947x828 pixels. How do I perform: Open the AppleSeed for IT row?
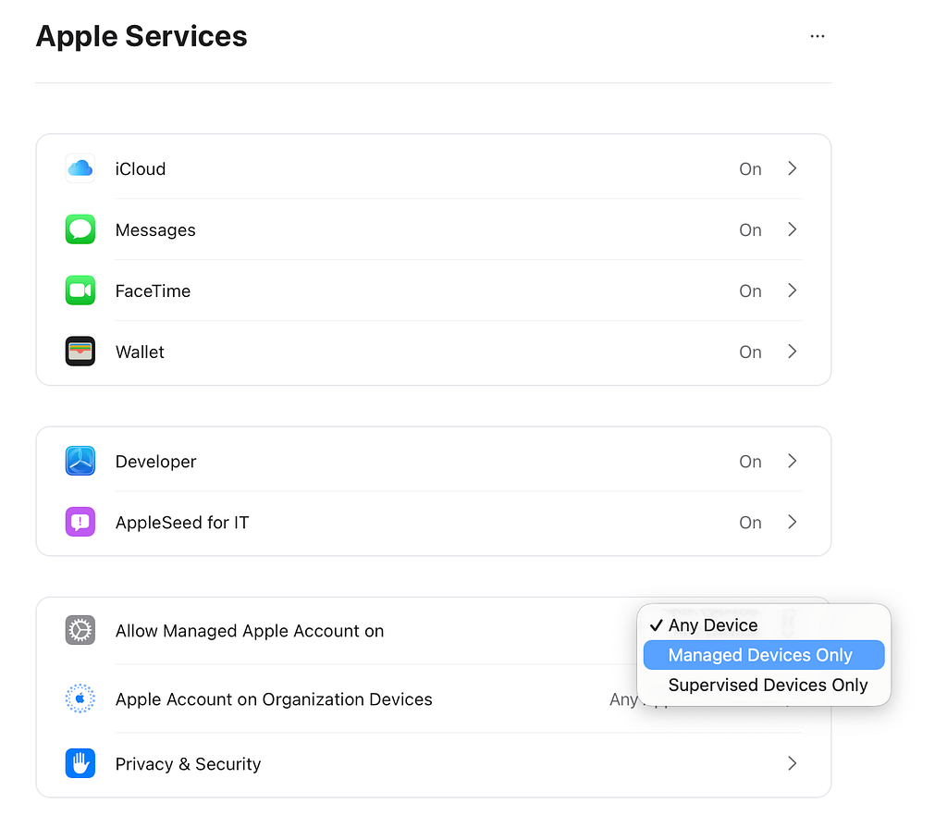(x=434, y=522)
